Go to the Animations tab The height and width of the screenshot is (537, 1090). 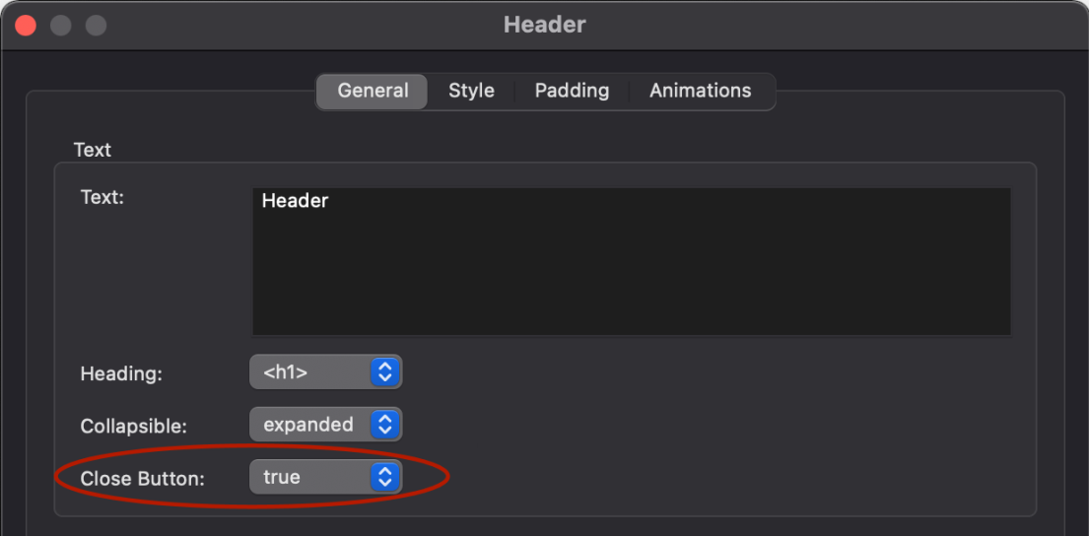pyautogui.click(x=700, y=92)
